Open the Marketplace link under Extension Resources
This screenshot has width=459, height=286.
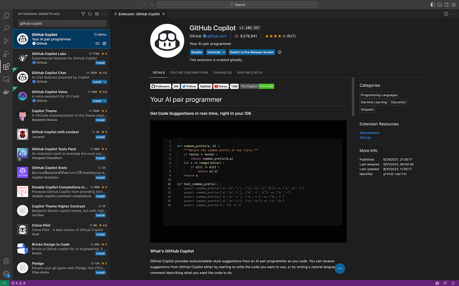coord(369,133)
